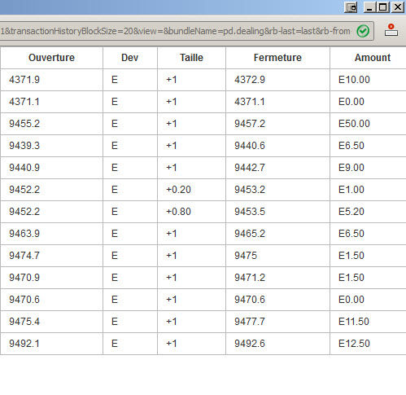The width and height of the screenshot is (406, 395).
Task: Select closing value 9477.7
Action: tap(250, 322)
